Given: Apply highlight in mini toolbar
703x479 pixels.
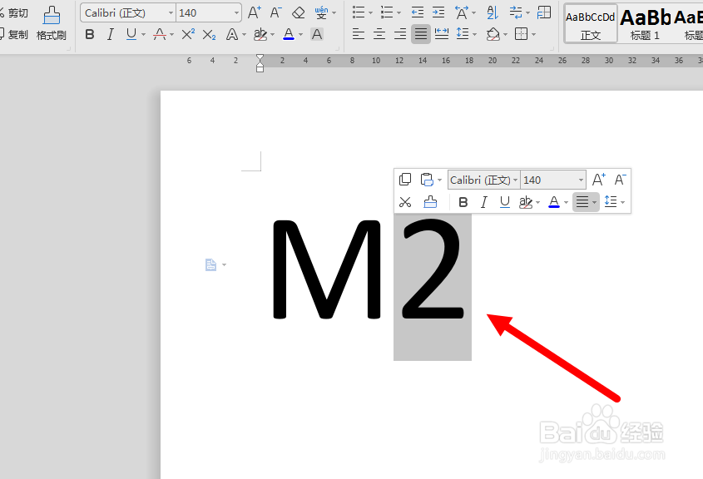Looking at the screenshot, I should [x=526, y=203].
